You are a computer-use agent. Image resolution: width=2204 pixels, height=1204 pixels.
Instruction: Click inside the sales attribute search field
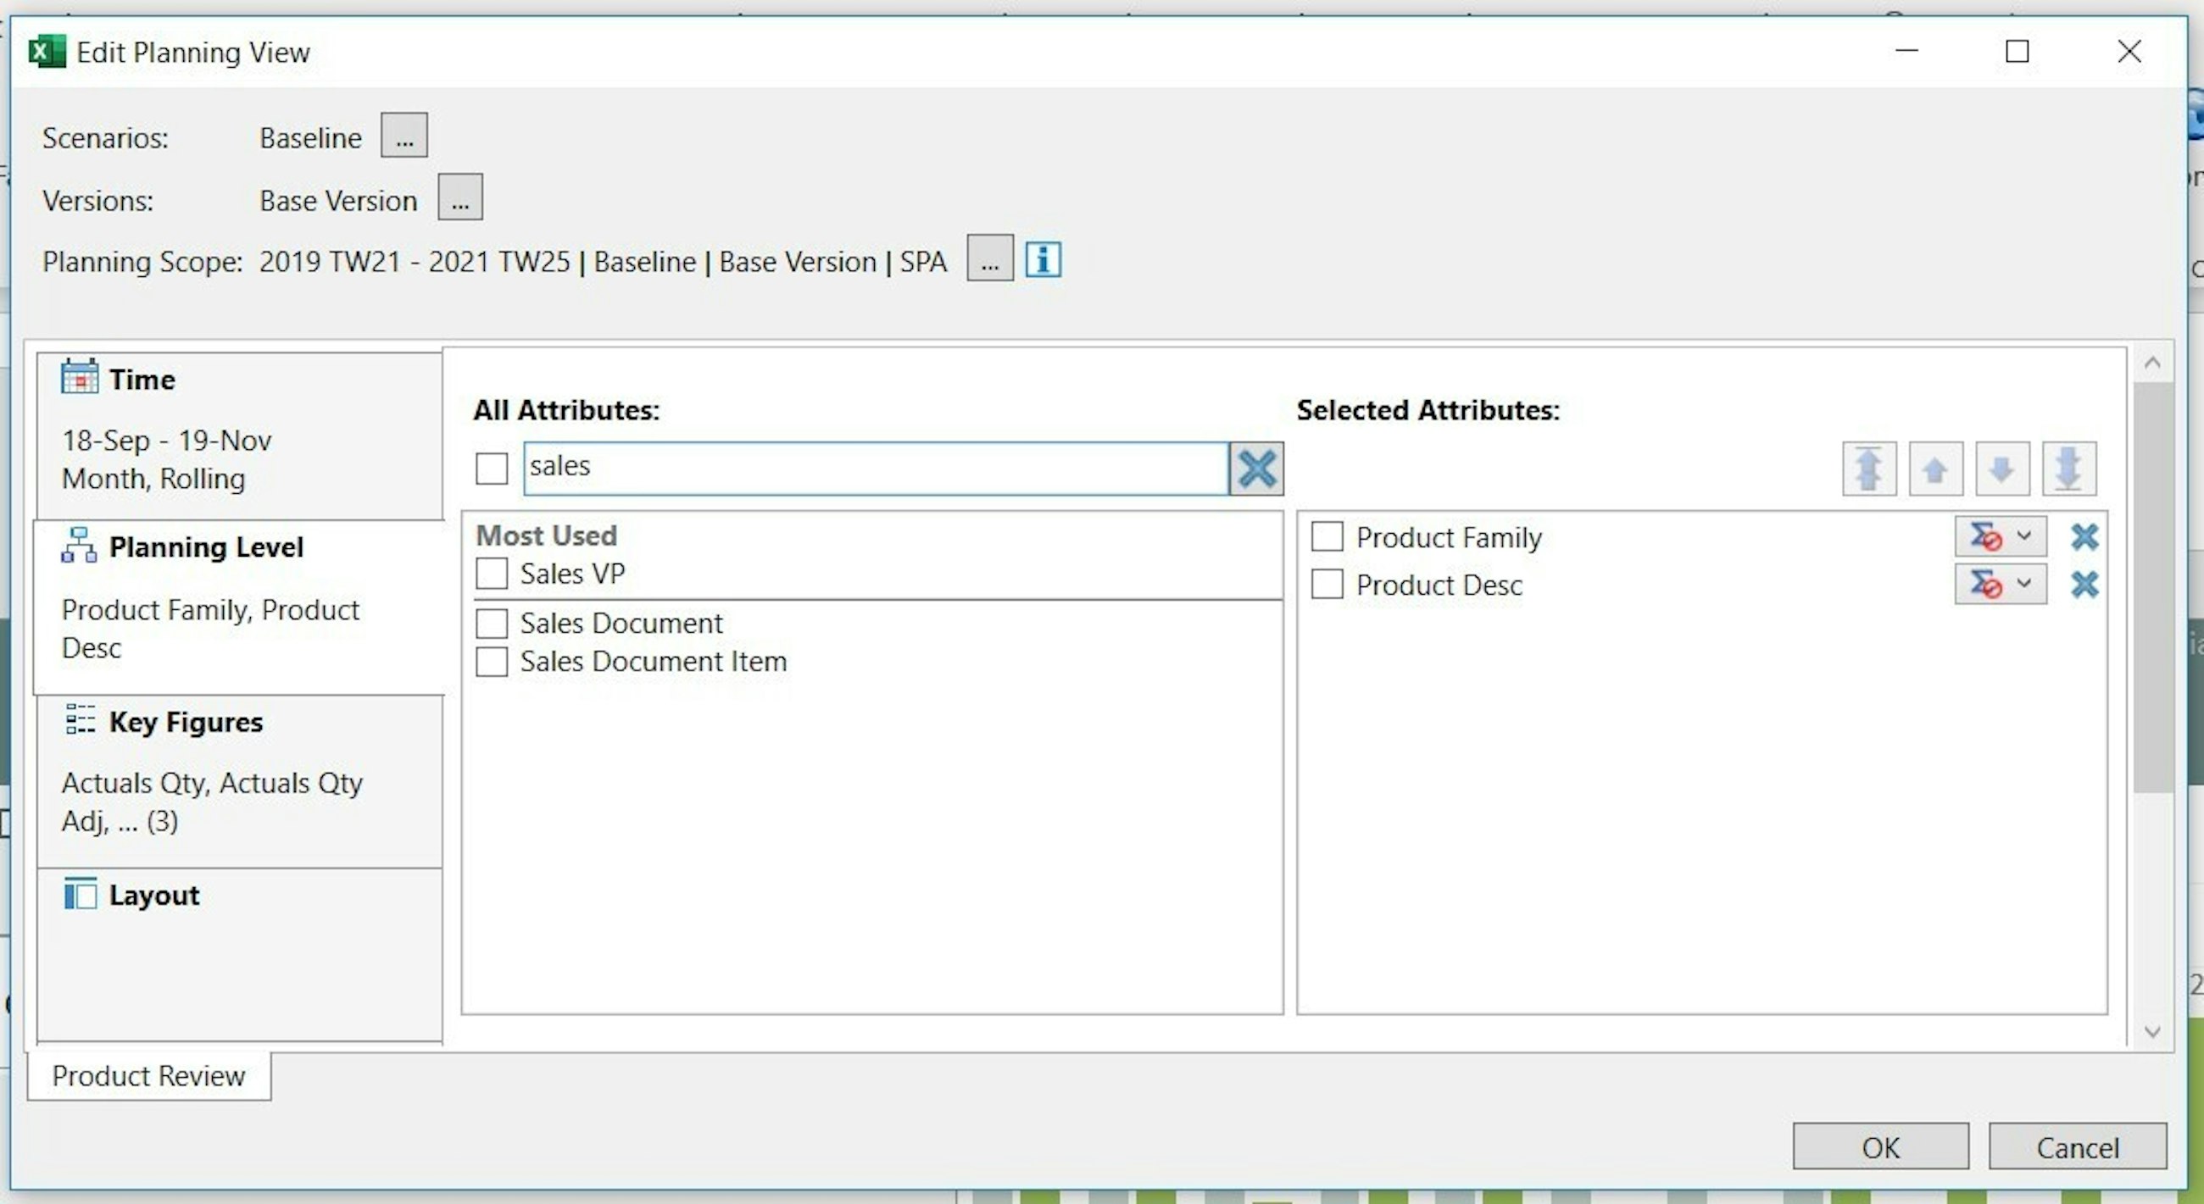[855, 467]
